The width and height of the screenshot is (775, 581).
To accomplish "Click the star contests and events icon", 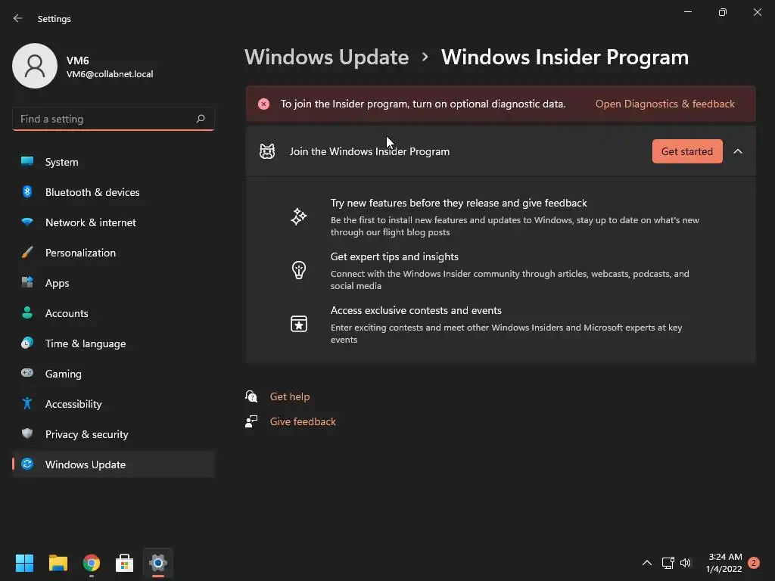I will [298, 324].
